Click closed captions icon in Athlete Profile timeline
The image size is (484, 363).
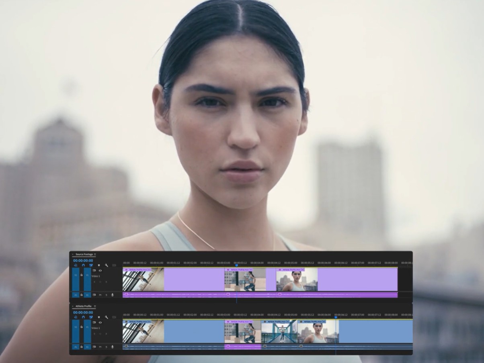(114, 317)
